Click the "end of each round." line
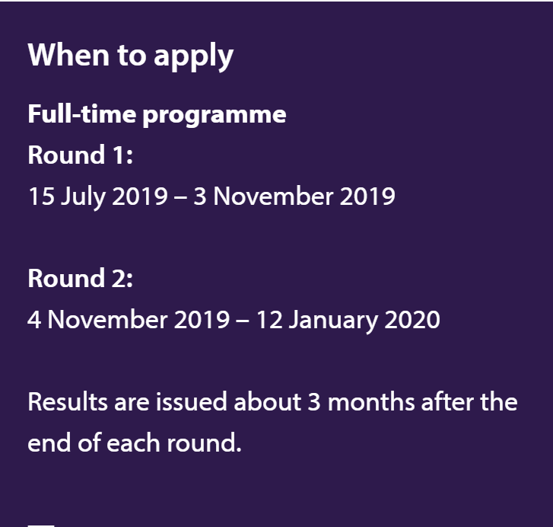Screen dimensions: 553x527 [x=135, y=442]
